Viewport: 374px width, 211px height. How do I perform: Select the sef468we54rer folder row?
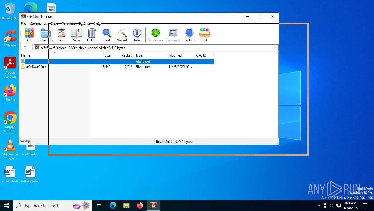117,67
